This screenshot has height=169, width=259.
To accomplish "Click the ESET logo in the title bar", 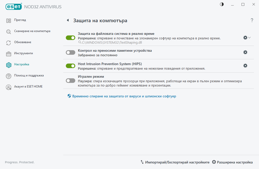I will 14,7.
